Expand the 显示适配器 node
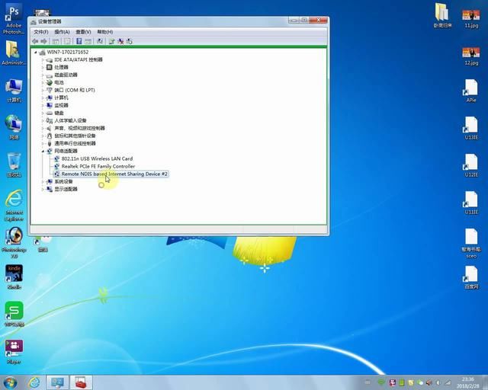This screenshot has width=488, height=390. pos(43,189)
